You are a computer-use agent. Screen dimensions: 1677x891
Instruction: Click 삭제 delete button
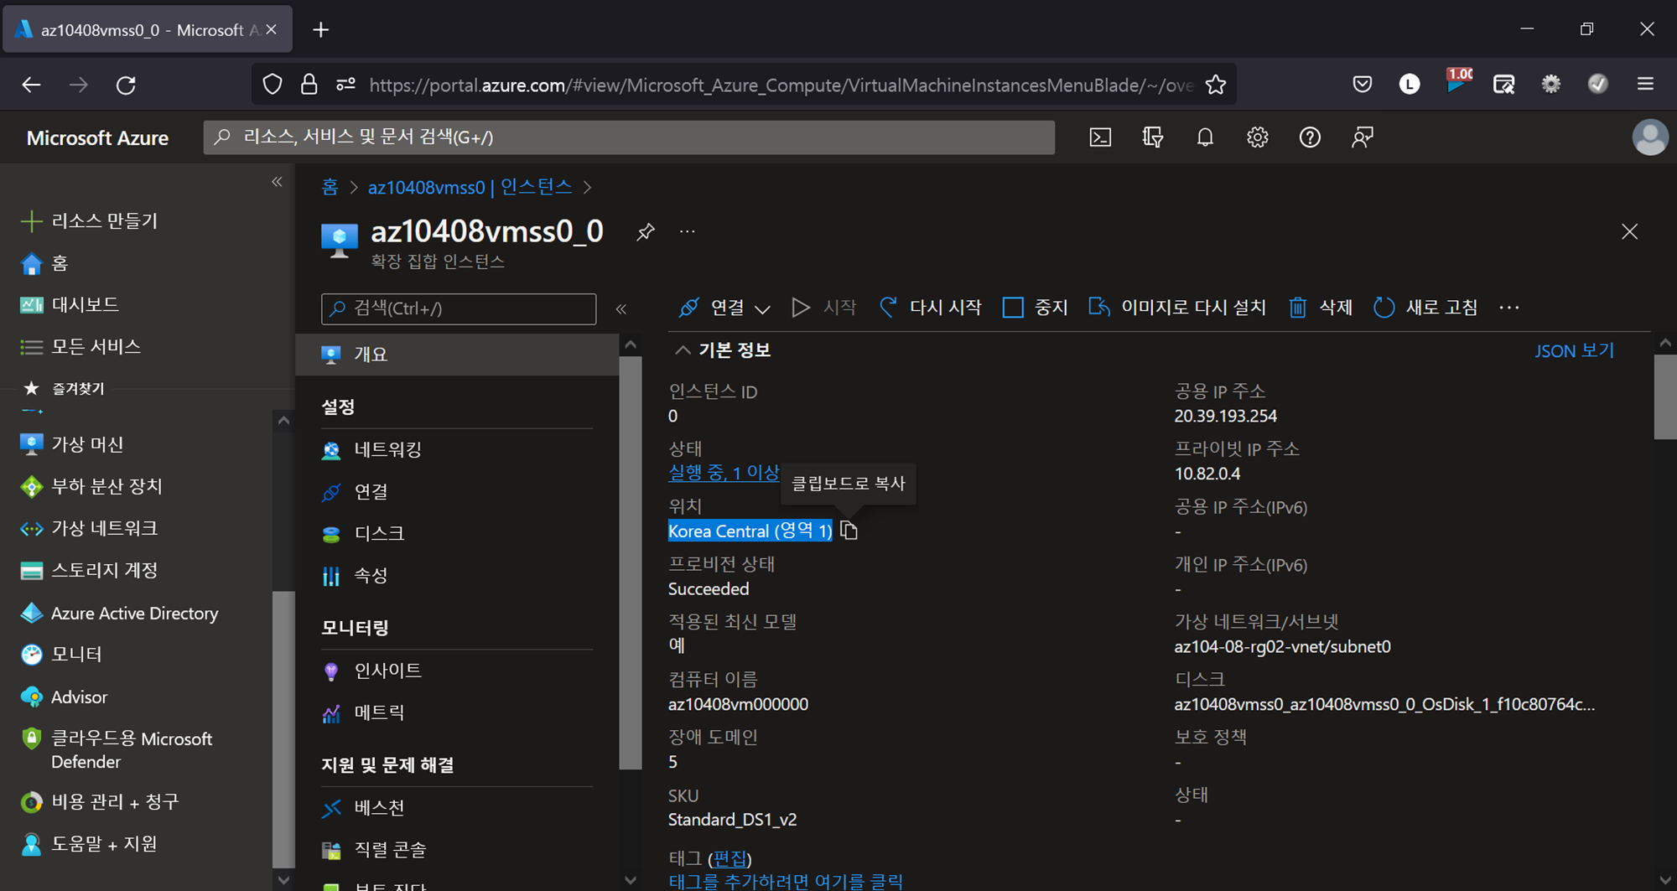pyautogui.click(x=1321, y=308)
